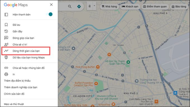Filter map by Khách sạn chip
The height and width of the screenshot is (107, 190).
click(130, 6)
